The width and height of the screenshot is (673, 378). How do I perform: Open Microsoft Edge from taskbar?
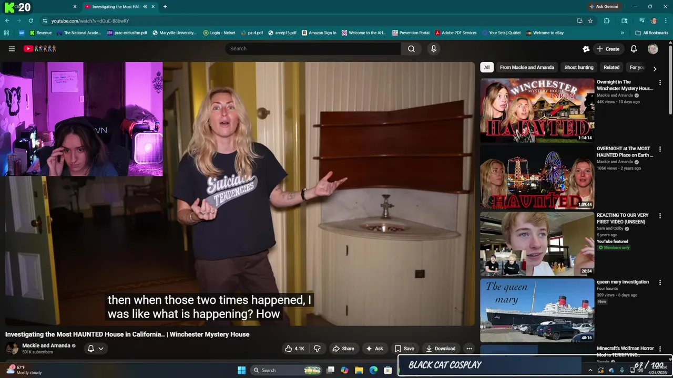click(373, 370)
